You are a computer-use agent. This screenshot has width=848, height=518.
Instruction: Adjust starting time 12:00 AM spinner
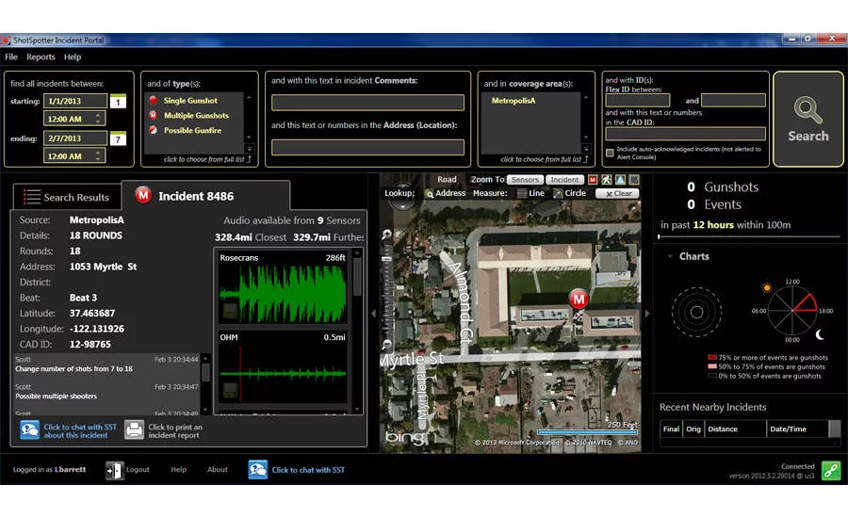coord(98,119)
